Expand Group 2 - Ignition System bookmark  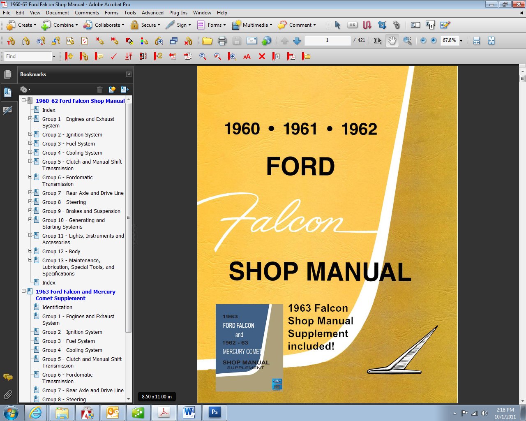(x=30, y=134)
